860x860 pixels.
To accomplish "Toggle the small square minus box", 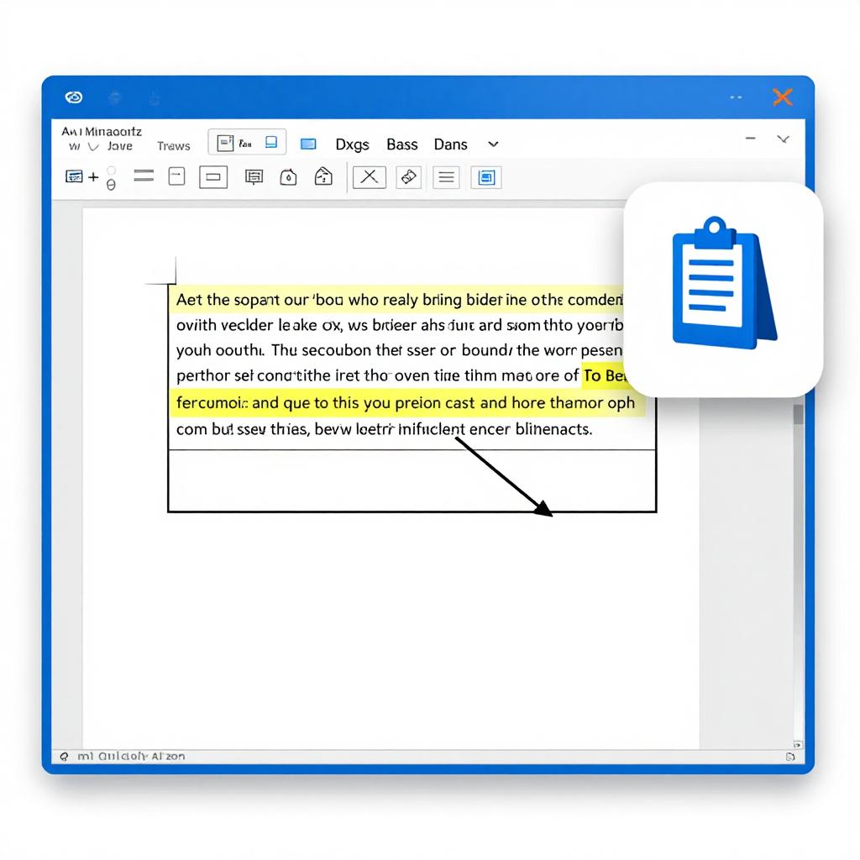I will [176, 176].
